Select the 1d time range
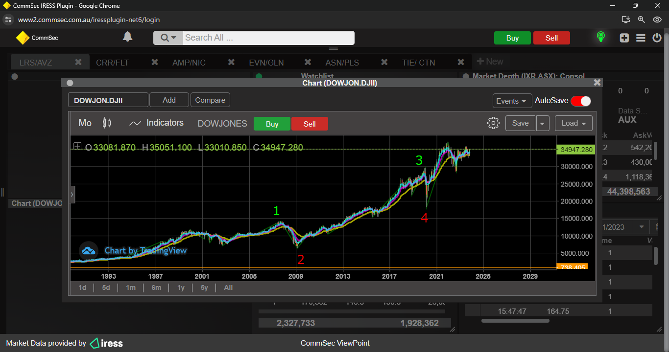The image size is (669, 352). (82, 287)
